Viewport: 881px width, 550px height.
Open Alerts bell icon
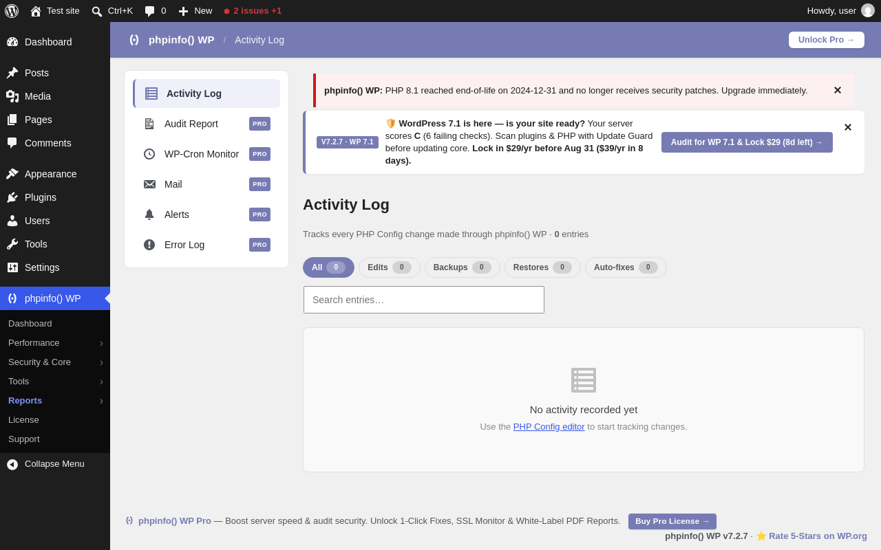(x=149, y=214)
